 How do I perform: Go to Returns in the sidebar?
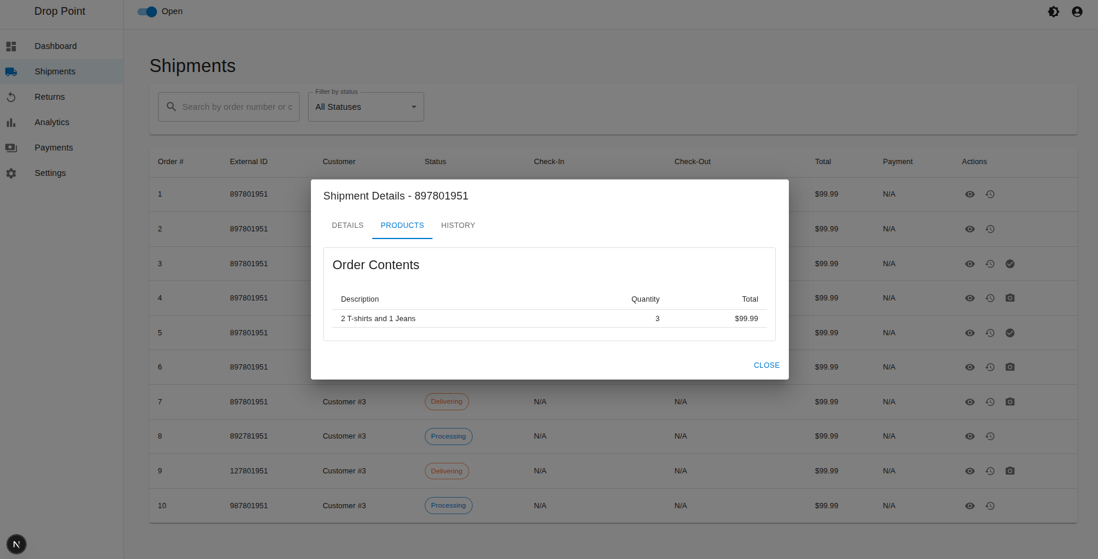click(x=50, y=97)
